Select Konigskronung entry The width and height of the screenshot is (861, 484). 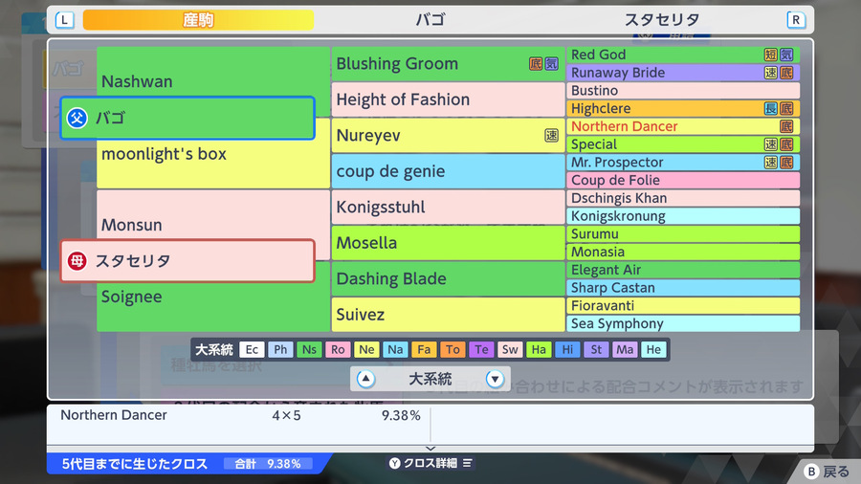[683, 216]
